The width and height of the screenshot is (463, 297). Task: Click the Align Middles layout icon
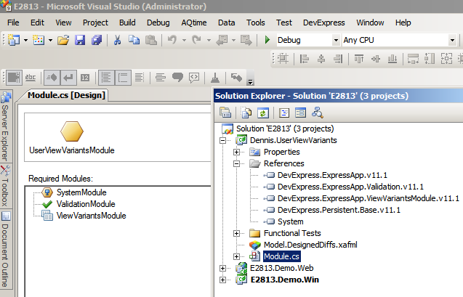376,58
